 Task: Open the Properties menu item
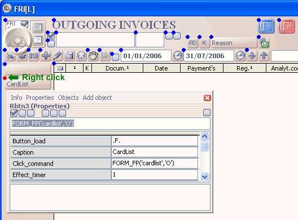pyautogui.click(x=40, y=98)
